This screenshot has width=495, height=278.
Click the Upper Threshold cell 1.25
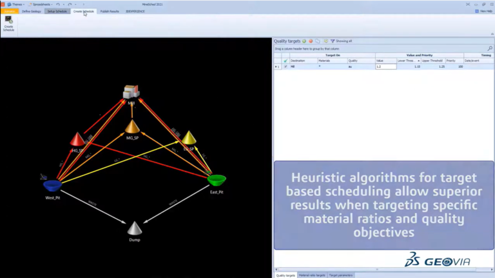coord(433,66)
